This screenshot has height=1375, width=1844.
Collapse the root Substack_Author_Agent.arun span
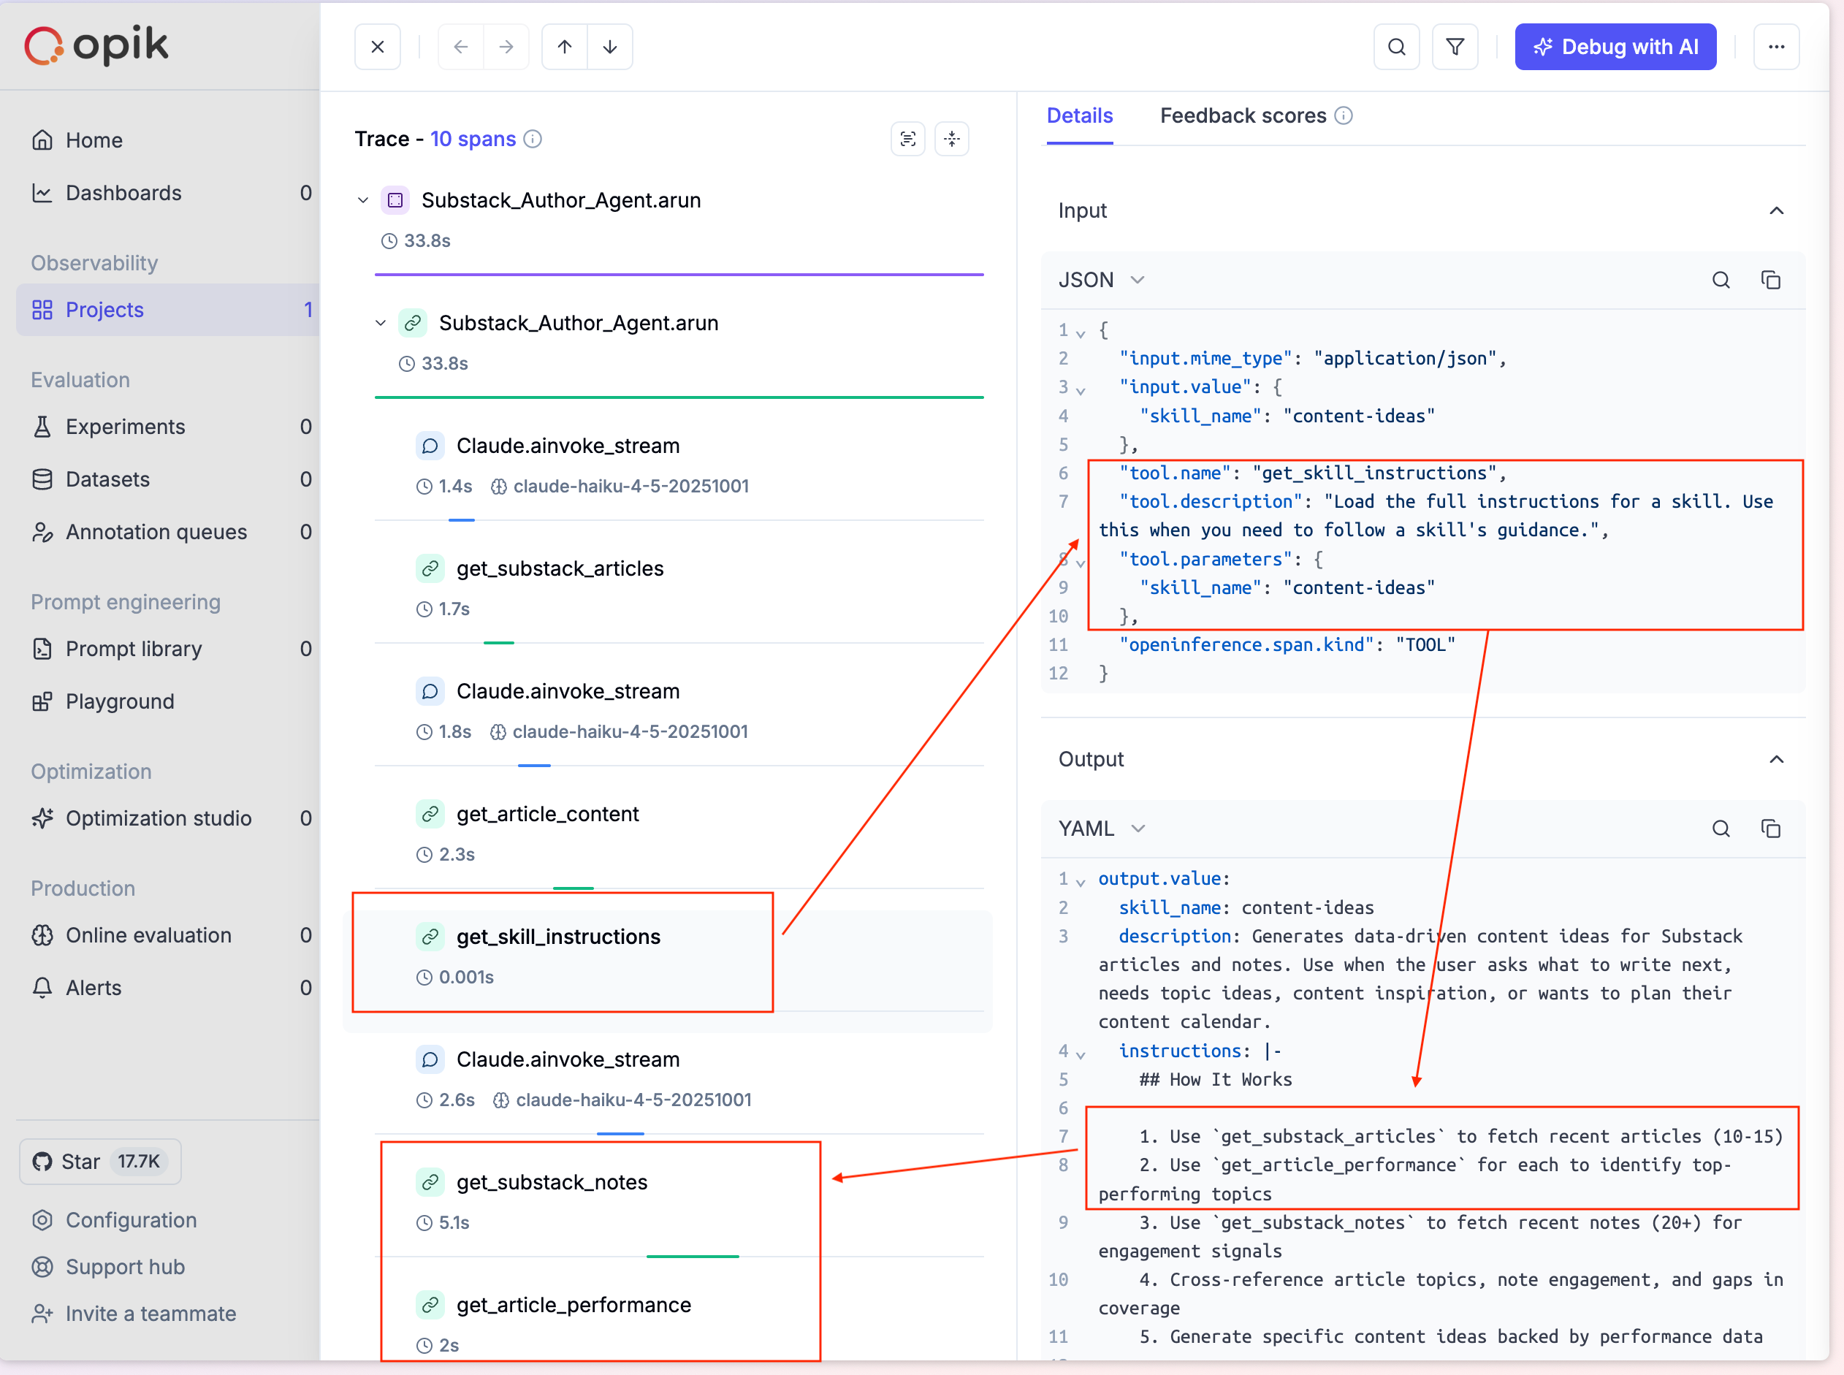pyautogui.click(x=363, y=201)
